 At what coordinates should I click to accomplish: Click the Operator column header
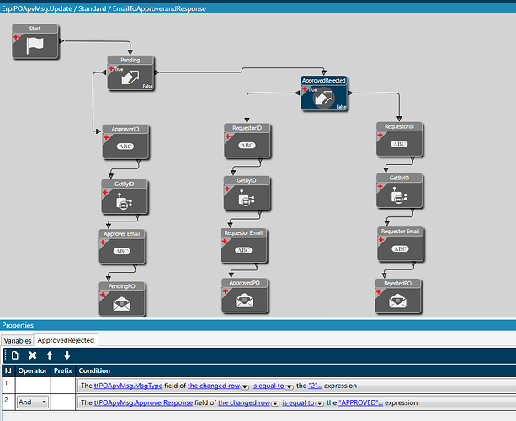click(33, 370)
